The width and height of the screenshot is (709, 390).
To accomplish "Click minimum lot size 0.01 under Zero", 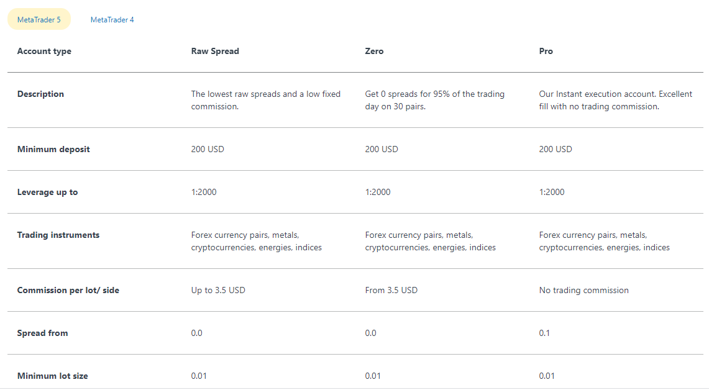I will pos(373,376).
